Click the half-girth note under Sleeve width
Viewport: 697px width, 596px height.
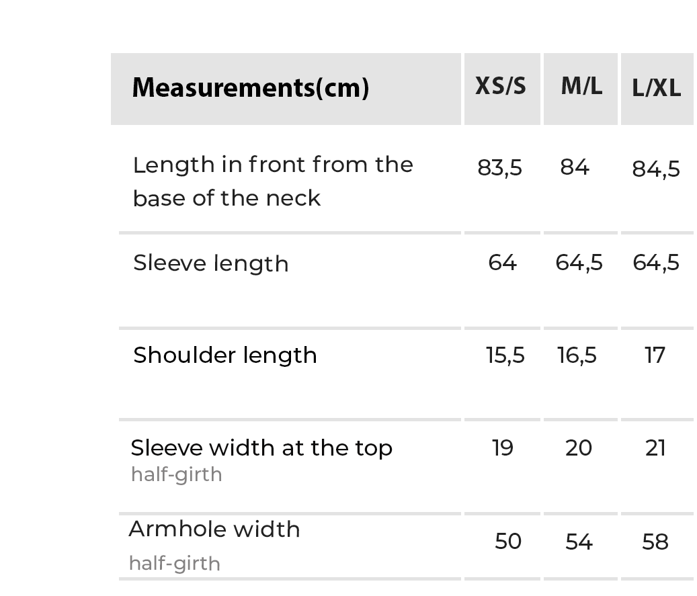(x=176, y=475)
